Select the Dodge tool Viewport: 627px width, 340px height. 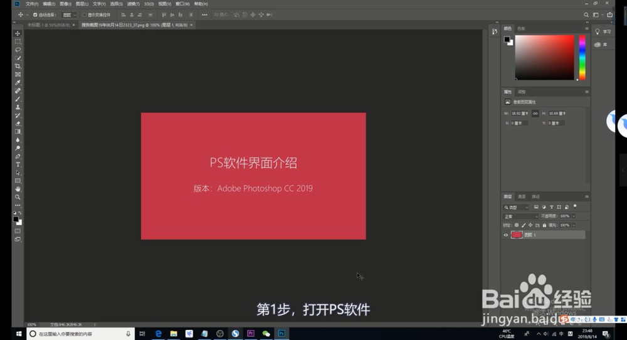18,148
